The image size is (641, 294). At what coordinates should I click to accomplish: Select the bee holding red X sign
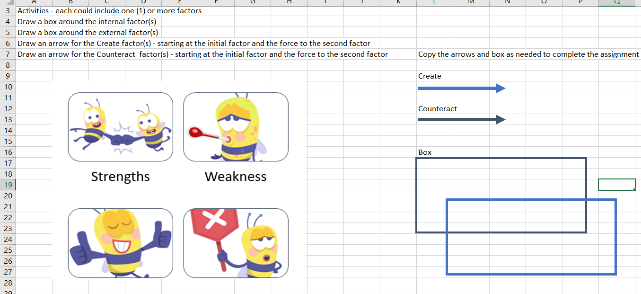[x=236, y=243]
